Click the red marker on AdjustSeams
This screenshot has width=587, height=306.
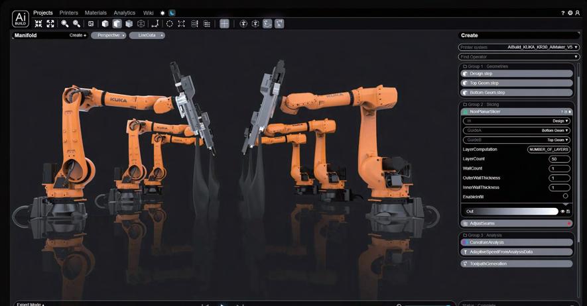tap(569, 223)
